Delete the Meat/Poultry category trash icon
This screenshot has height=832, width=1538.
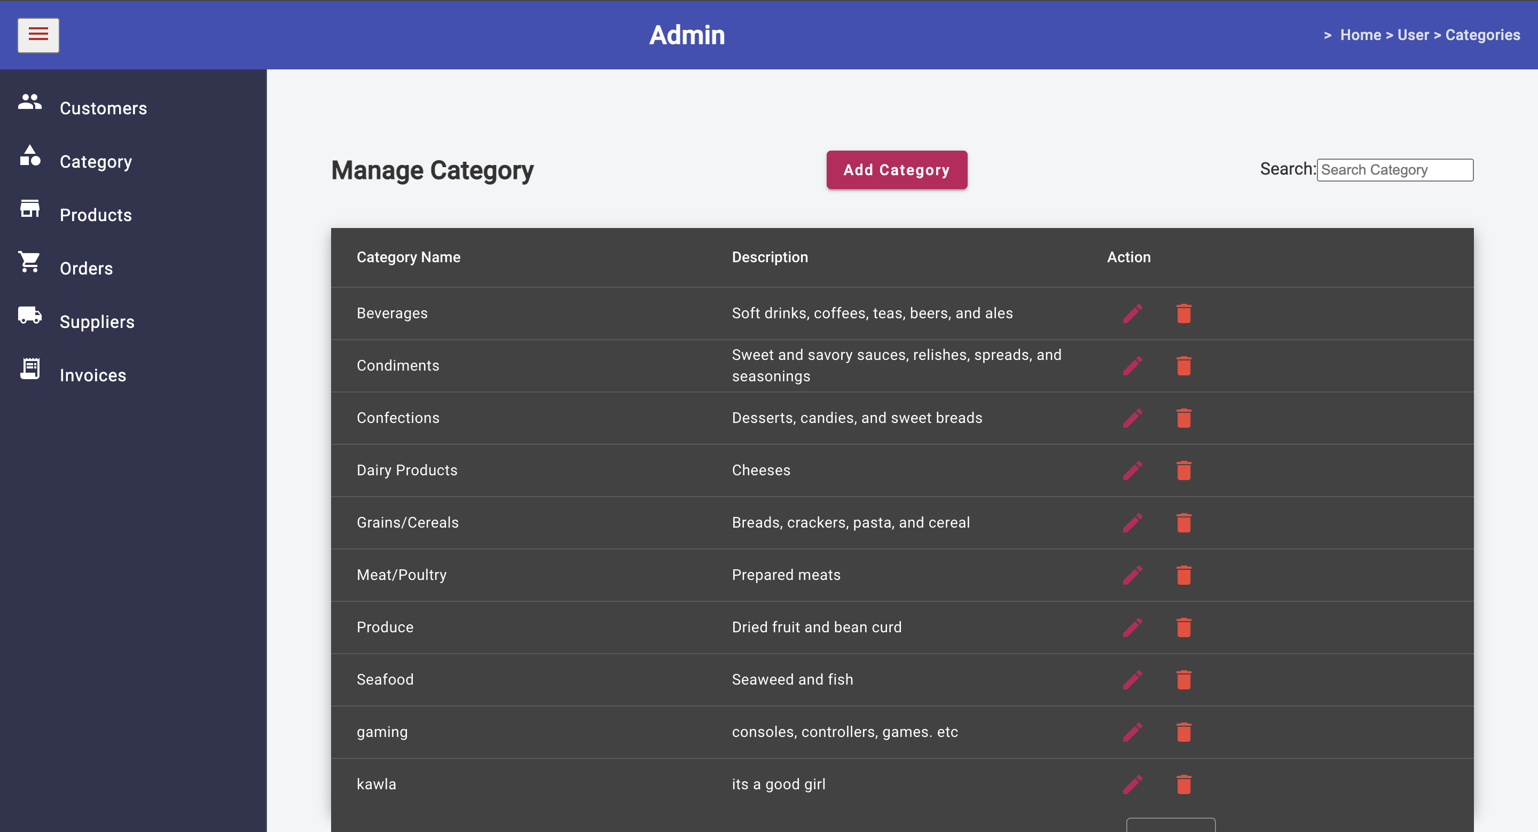(1183, 575)
